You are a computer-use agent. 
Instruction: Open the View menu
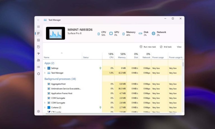pos(179,47)
